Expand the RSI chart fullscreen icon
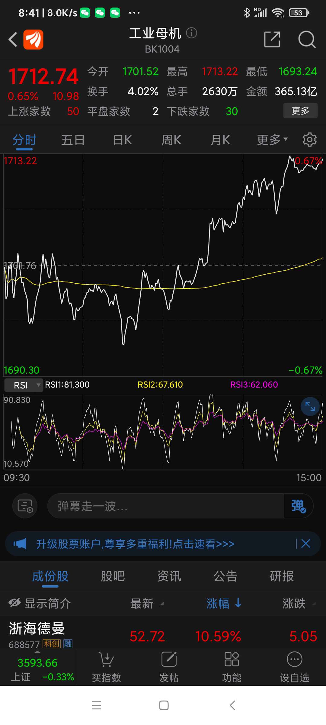Viewport: 326px width, 725px height. [310, 406]
